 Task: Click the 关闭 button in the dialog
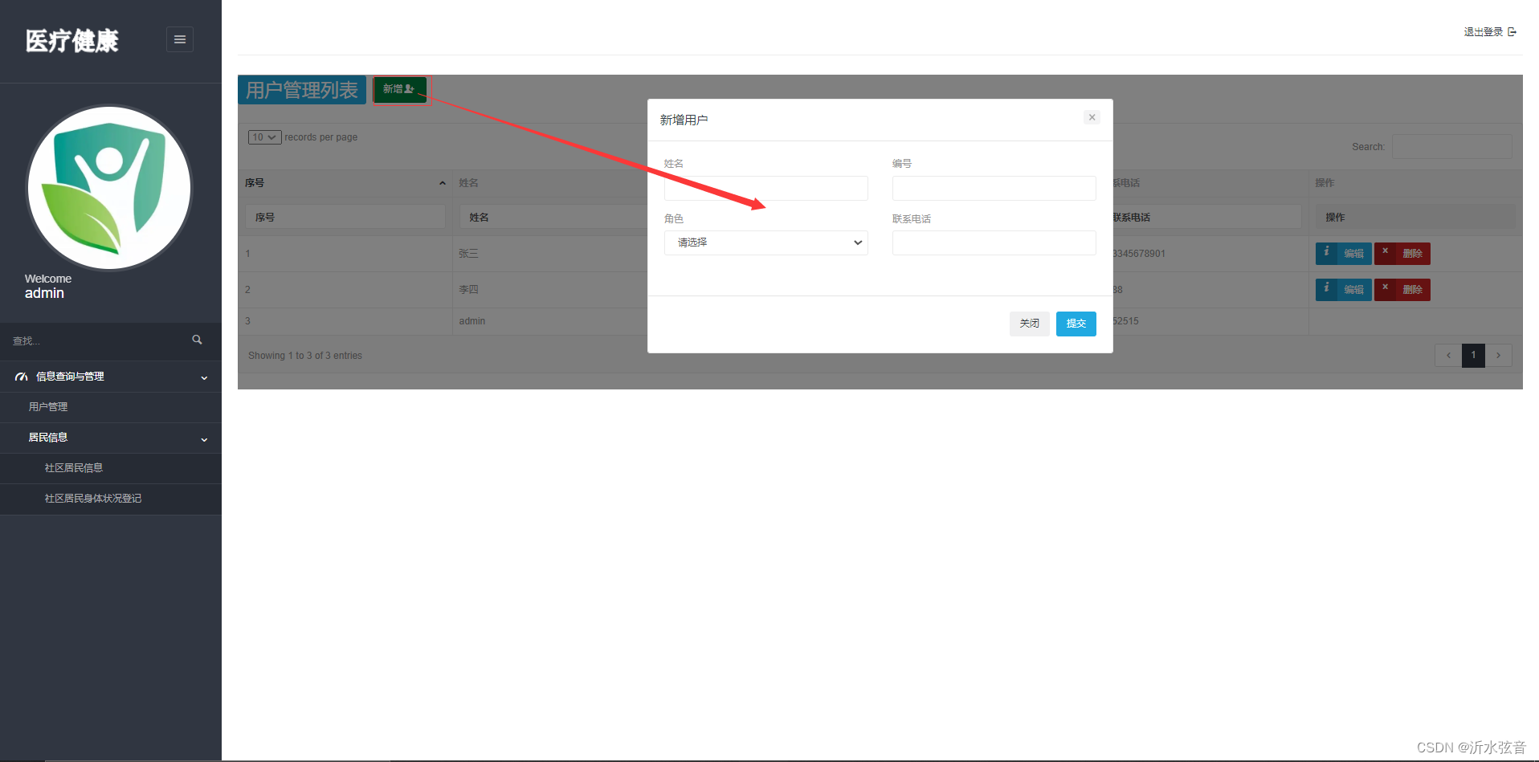pyautogui.click(x=1030, y=324)
